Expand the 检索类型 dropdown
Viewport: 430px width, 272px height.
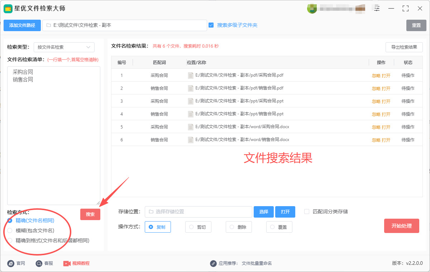64,47
